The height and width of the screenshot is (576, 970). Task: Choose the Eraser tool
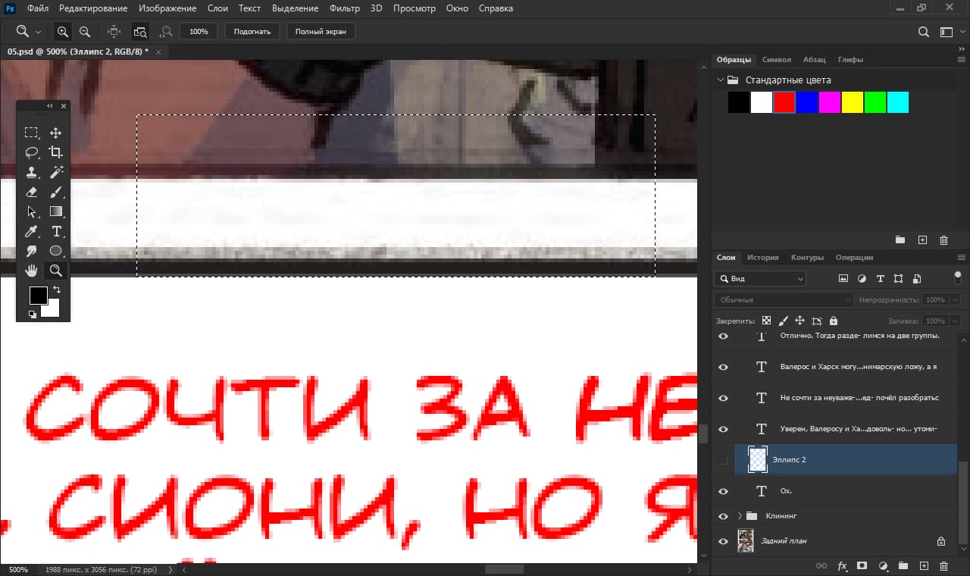coord(31,193)
